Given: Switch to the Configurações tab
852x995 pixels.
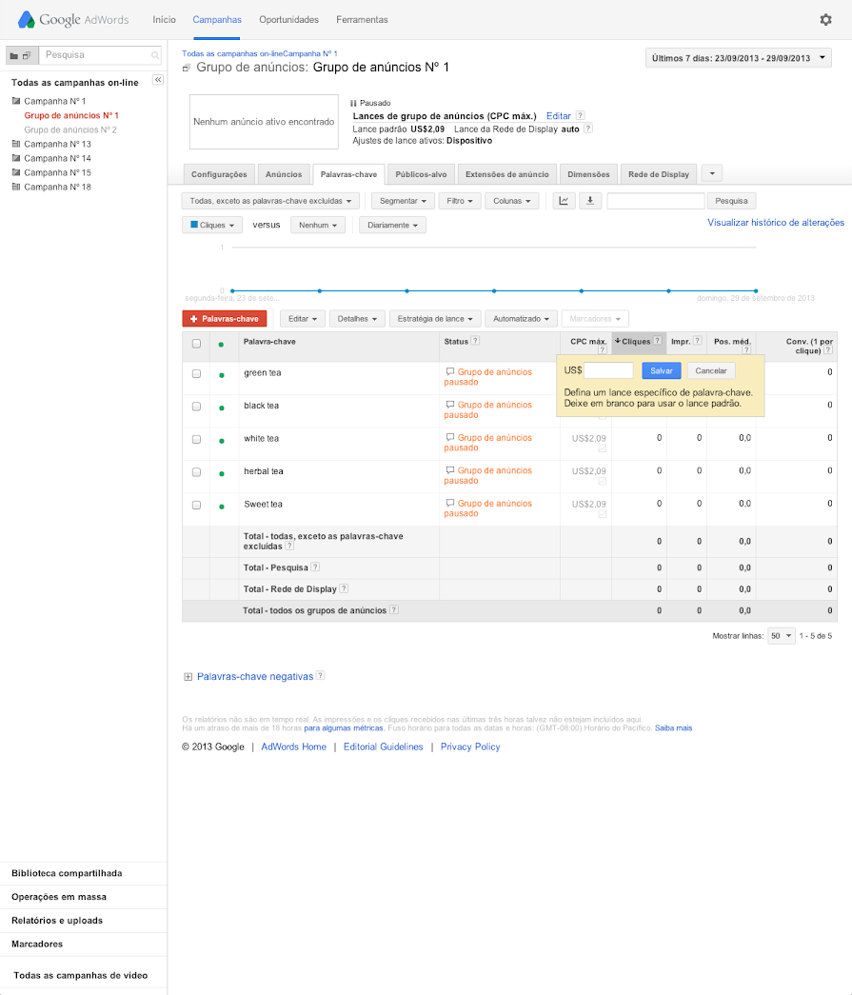Looking at the screenshot, I should tap(219, 174).
